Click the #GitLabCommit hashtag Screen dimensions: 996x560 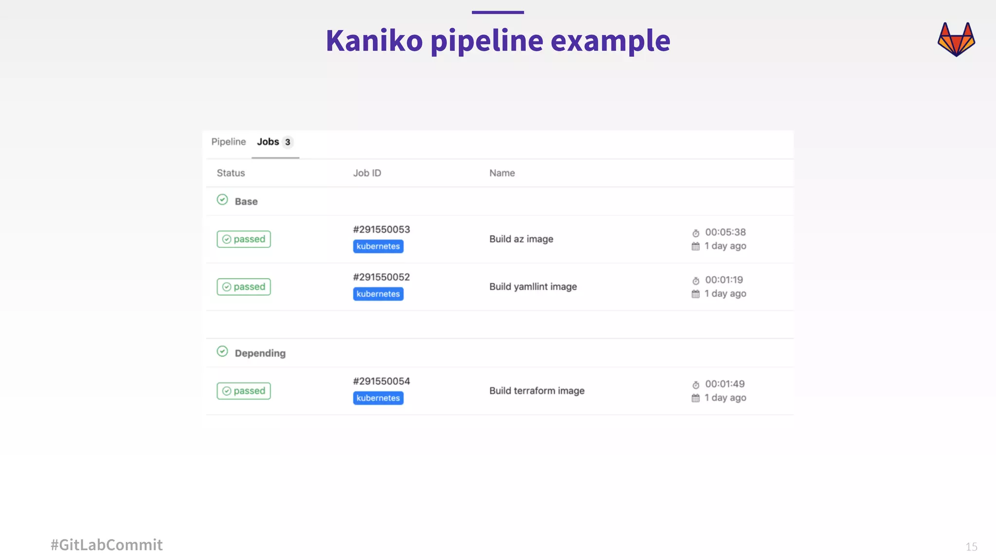(x=107, y=545)
